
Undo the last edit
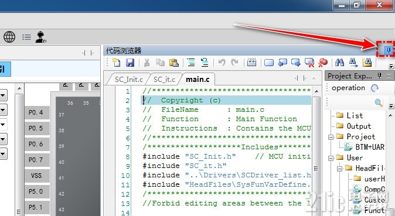point(222,63)
